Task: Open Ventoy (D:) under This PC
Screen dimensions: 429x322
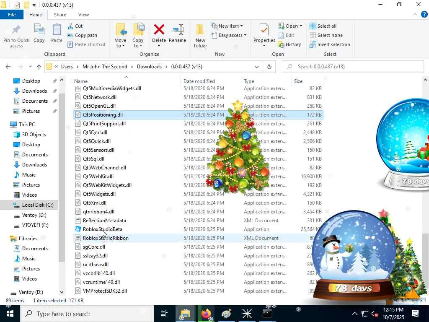Action: (x=34, y=215)
